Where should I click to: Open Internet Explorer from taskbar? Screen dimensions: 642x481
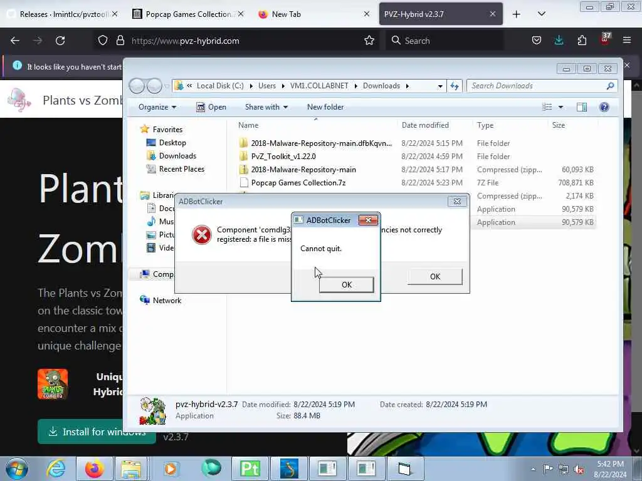(56, 468)
